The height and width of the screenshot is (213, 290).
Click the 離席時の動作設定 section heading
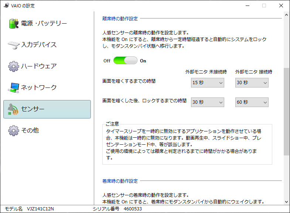(x=120, y=19)
